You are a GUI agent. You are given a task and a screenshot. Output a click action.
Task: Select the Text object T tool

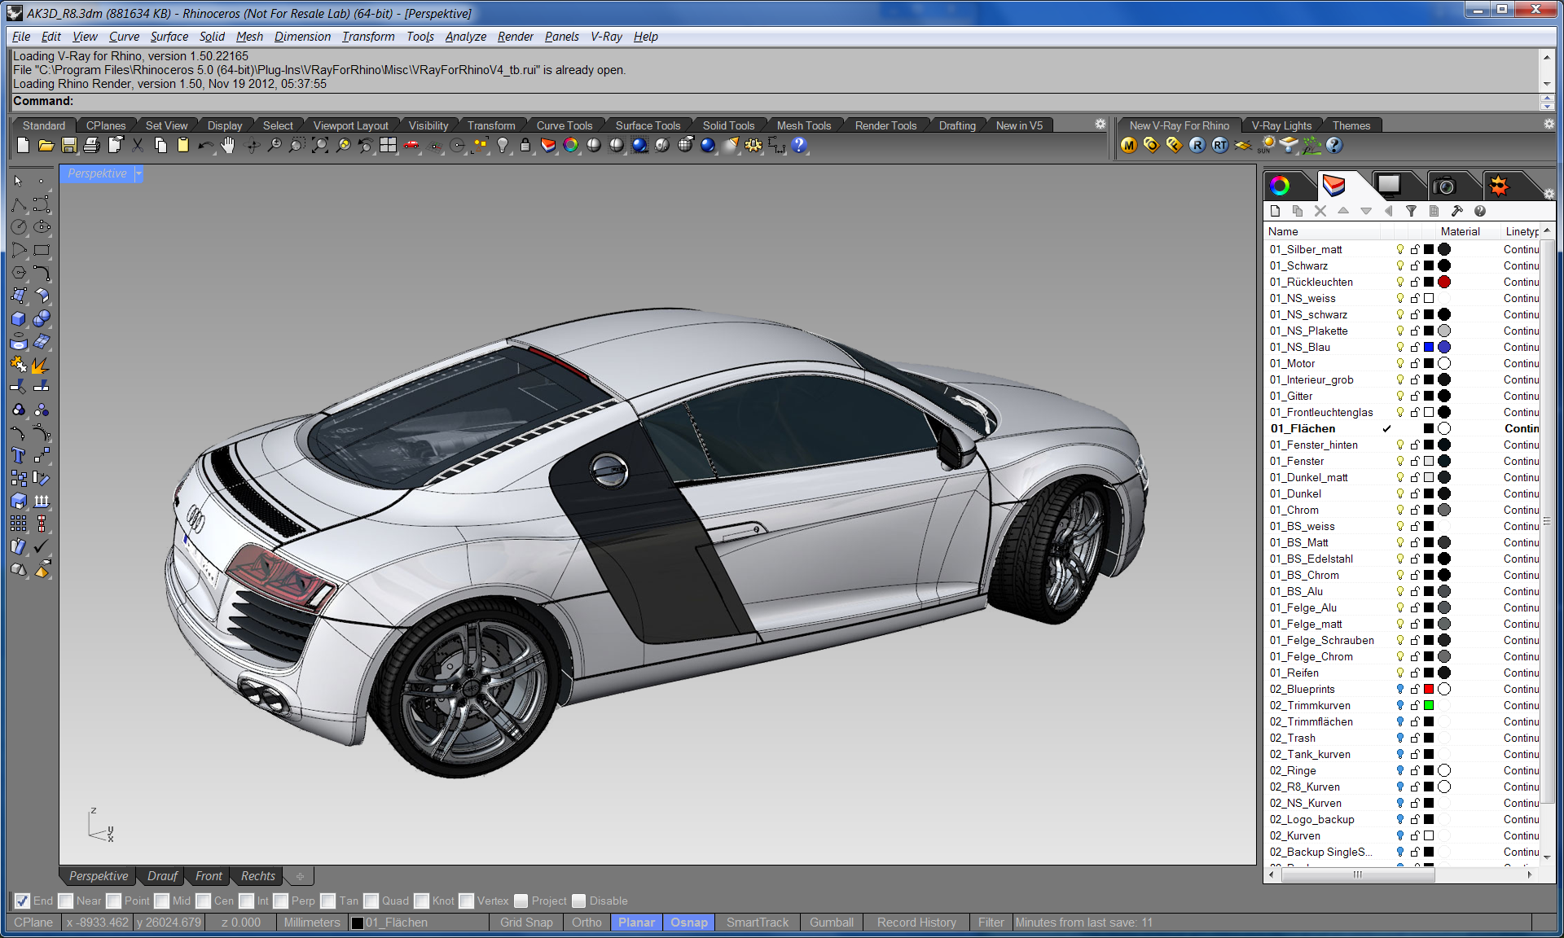(x=19, y=455)
